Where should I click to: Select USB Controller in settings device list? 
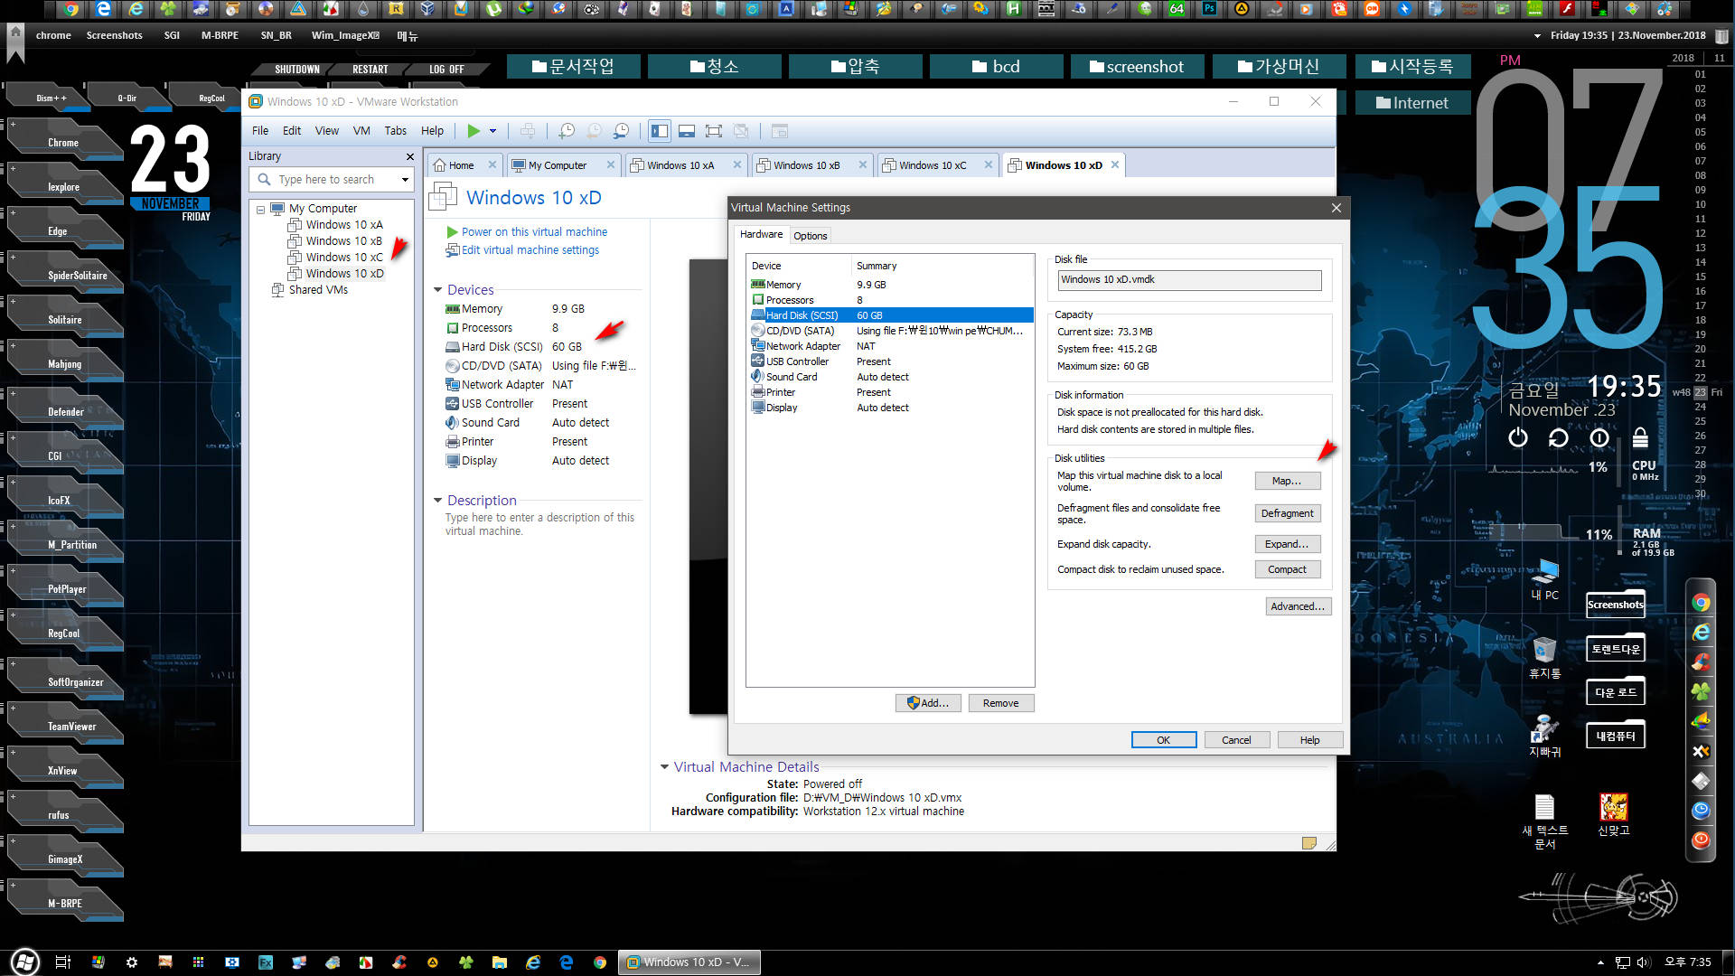[890, 361]
